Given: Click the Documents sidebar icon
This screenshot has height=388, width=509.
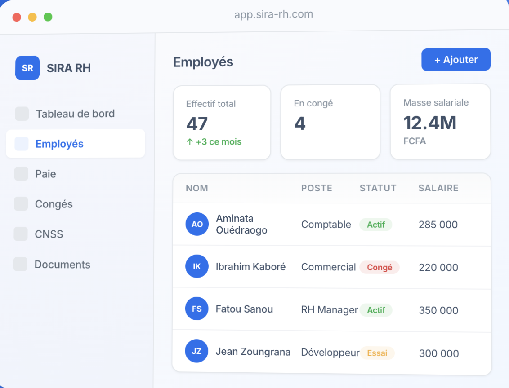Looking at the screenshot, I should pos(20,264).
